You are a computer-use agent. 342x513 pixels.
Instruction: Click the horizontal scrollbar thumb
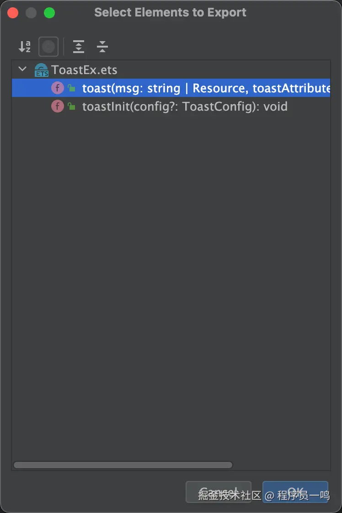(123, 465)
